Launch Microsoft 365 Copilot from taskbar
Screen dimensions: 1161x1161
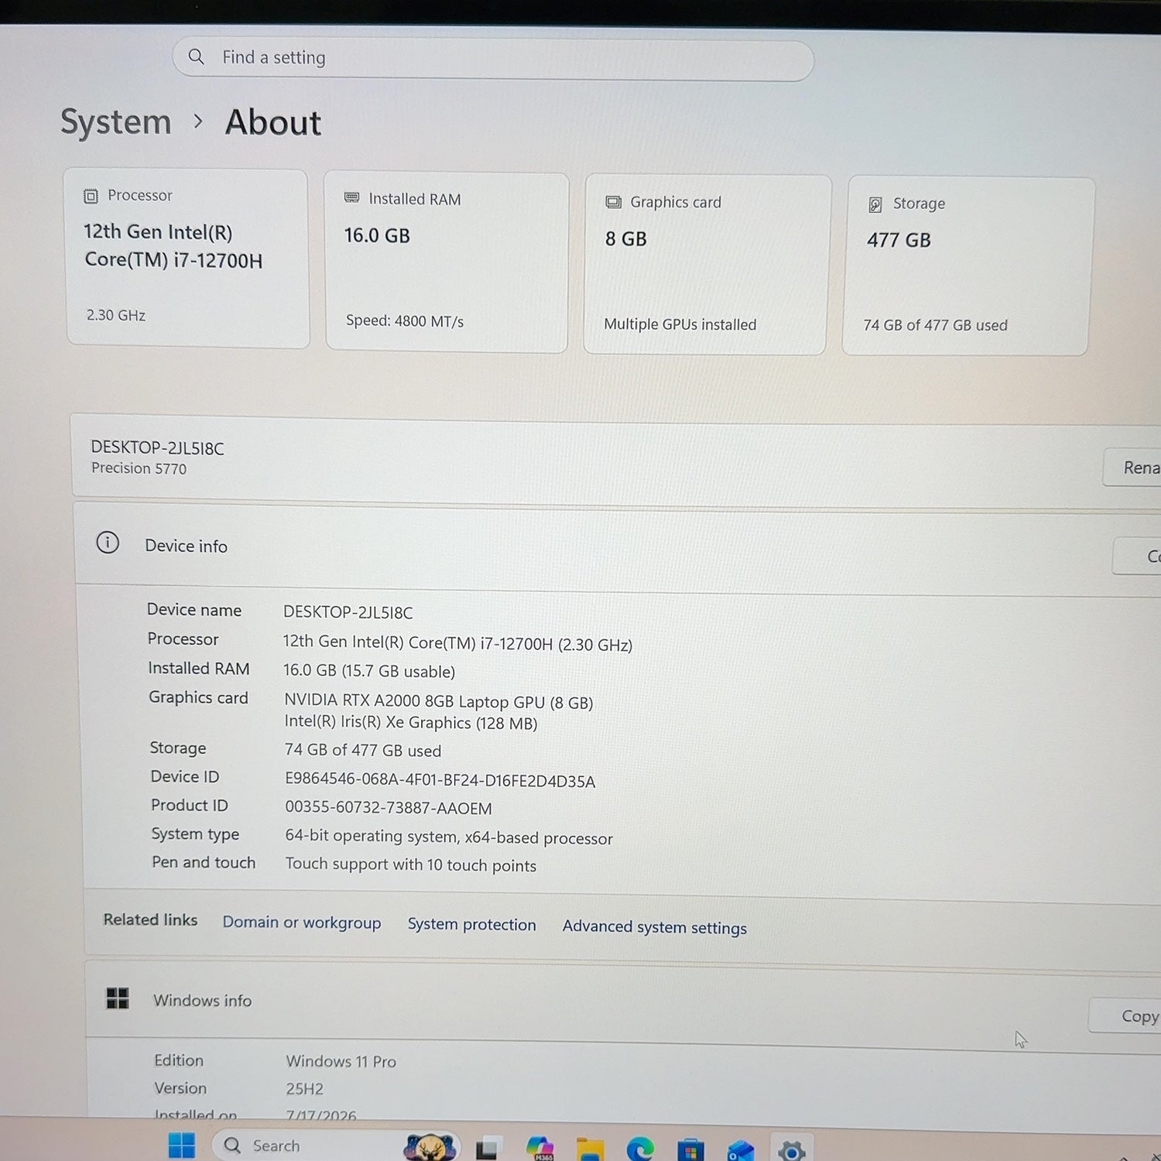[x=539, y=1148]
